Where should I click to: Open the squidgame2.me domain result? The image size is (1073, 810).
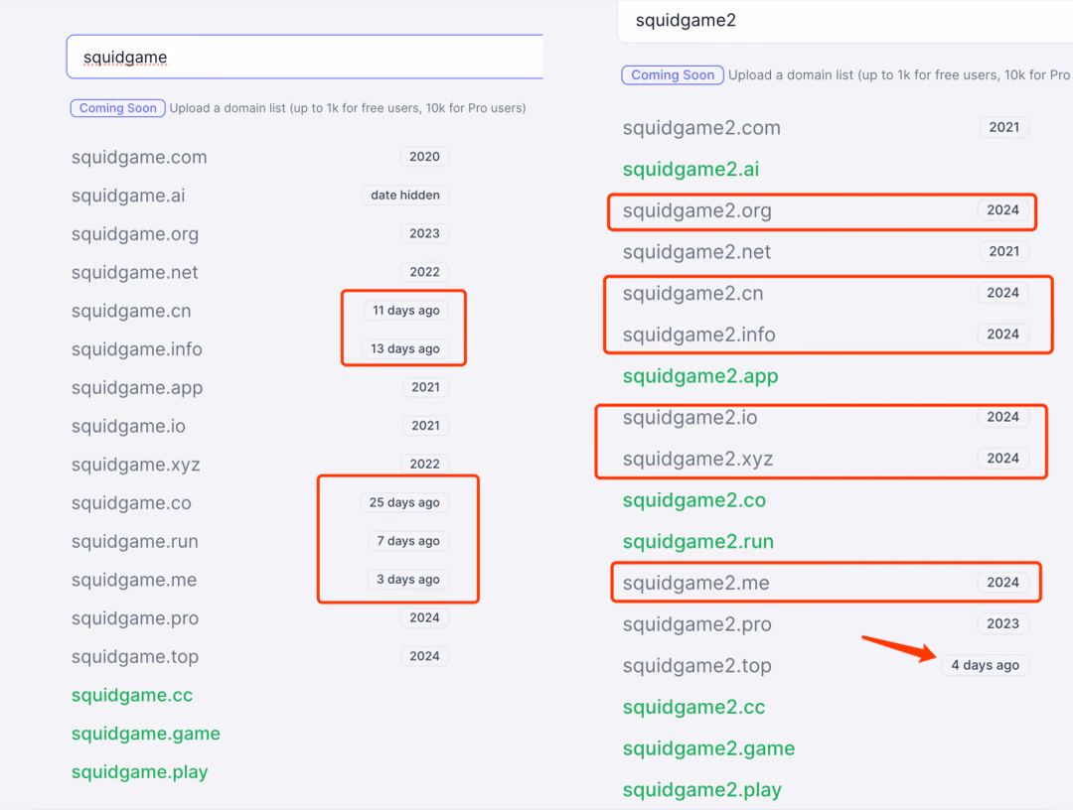[x=695, y=583]
